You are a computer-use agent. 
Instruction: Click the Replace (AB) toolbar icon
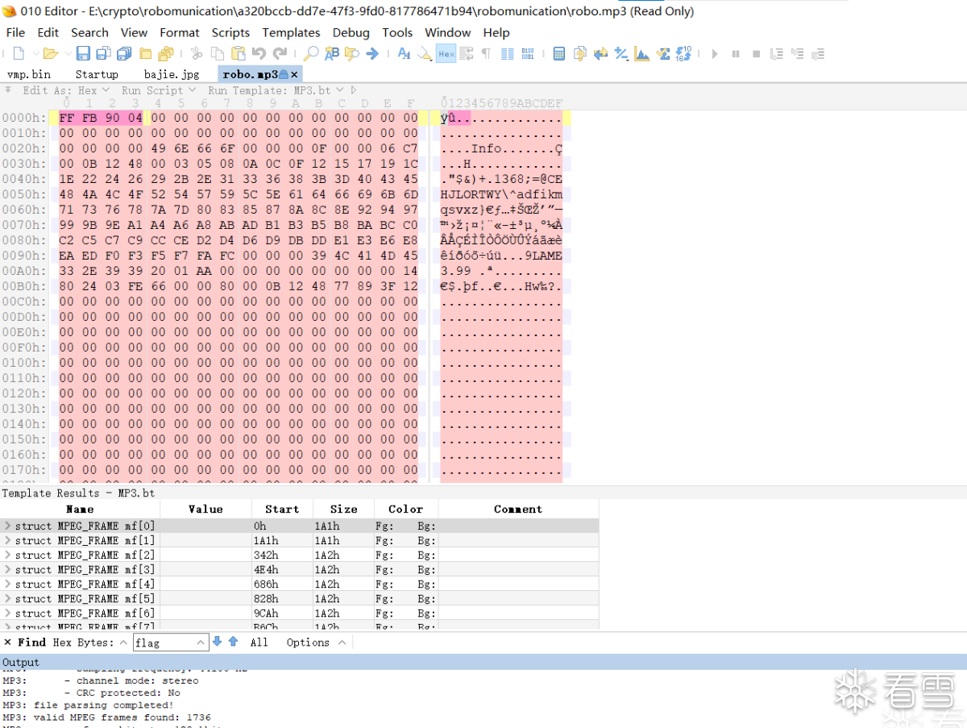tap(332, 54)
